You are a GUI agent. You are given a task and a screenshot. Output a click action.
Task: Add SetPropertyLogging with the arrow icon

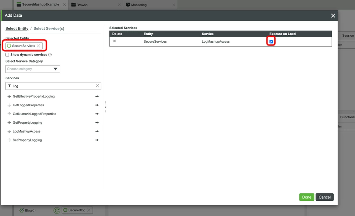coord(97,140)
